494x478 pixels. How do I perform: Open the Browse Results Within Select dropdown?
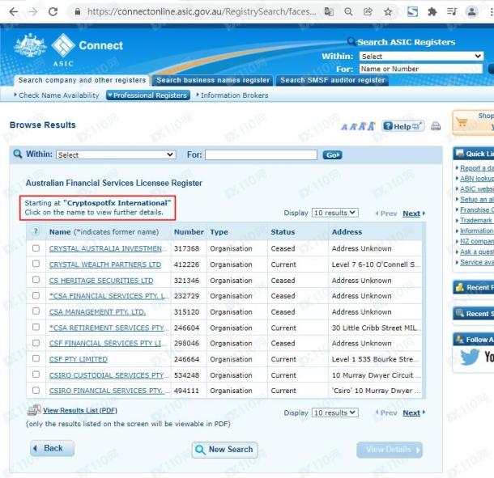click(116, 154)
